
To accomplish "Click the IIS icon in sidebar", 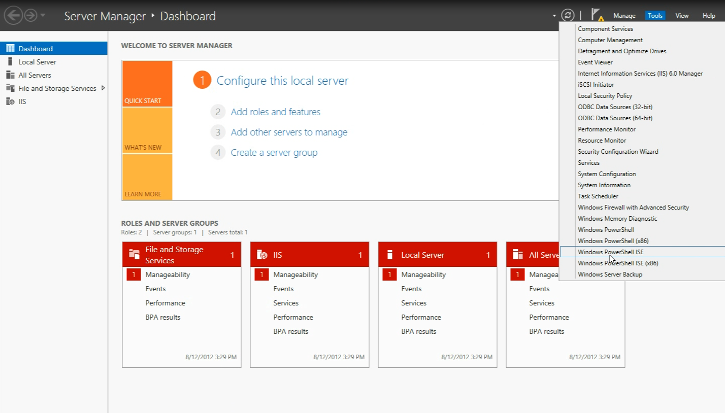I will (x=10, y=101).
